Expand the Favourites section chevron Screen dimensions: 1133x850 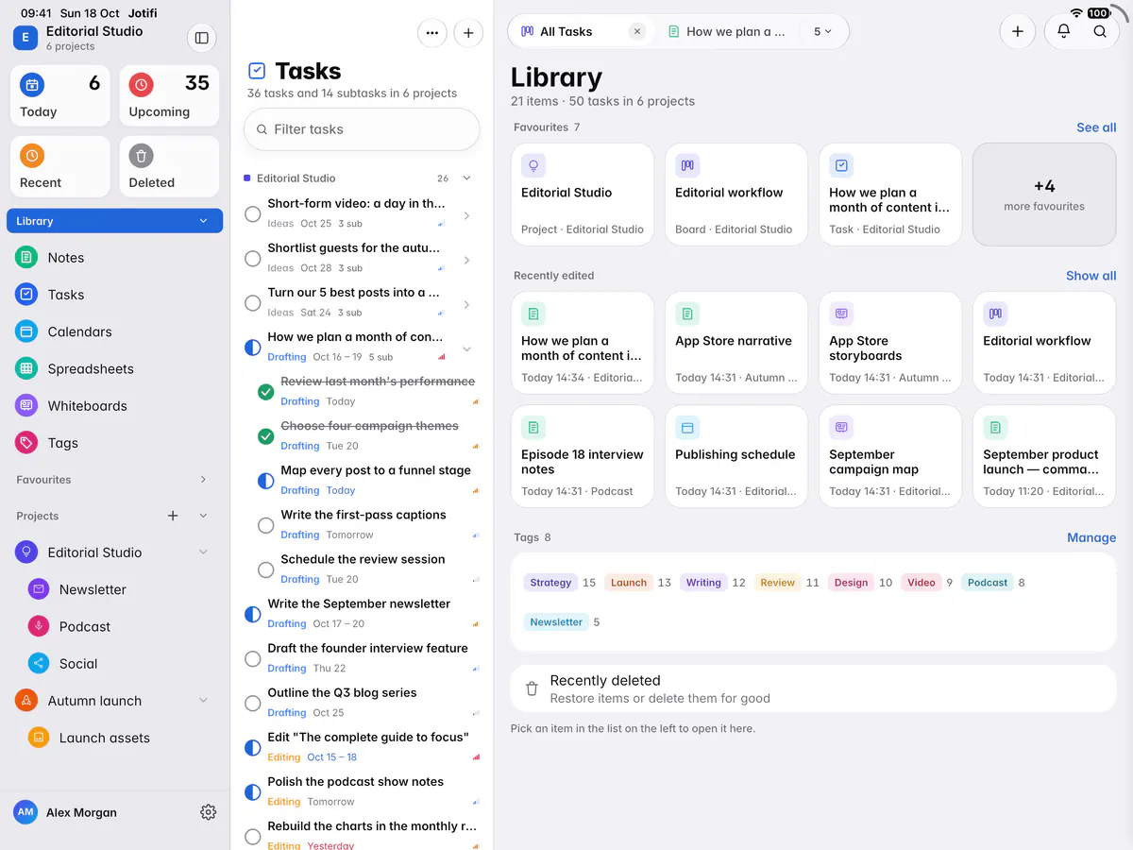click(x=203, y=480)
